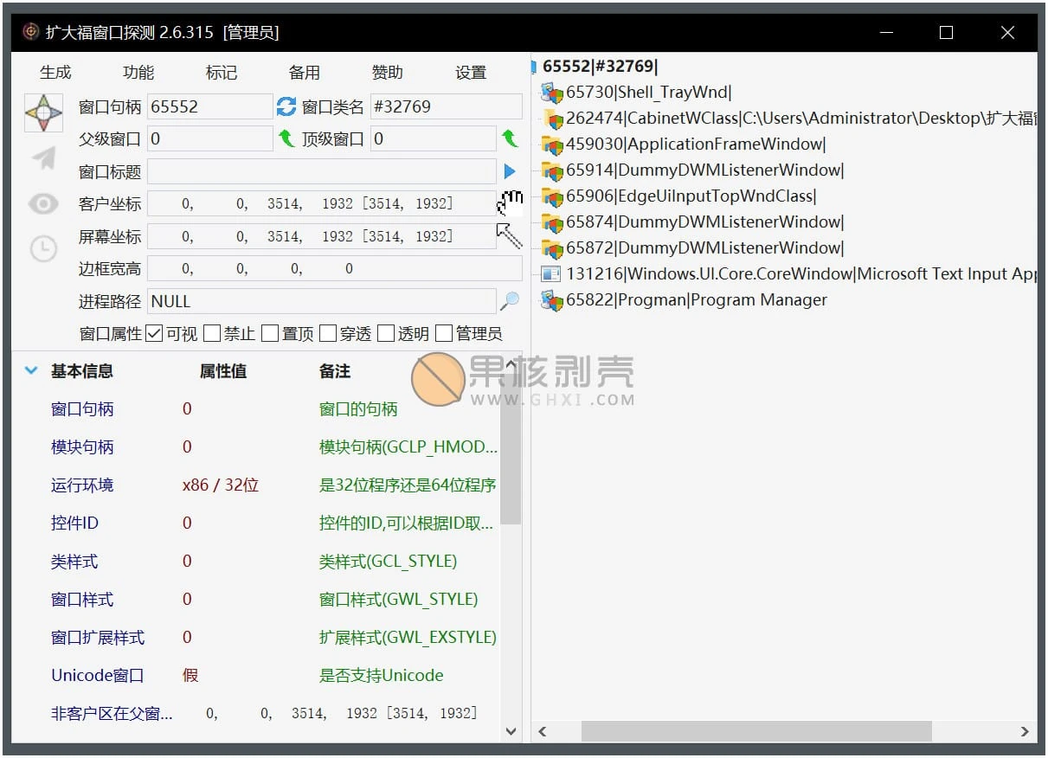Viewport: 1048px width, 758px height.
Task: Click right arrow of horizontal scrollbar
Action: [1025, 732]
